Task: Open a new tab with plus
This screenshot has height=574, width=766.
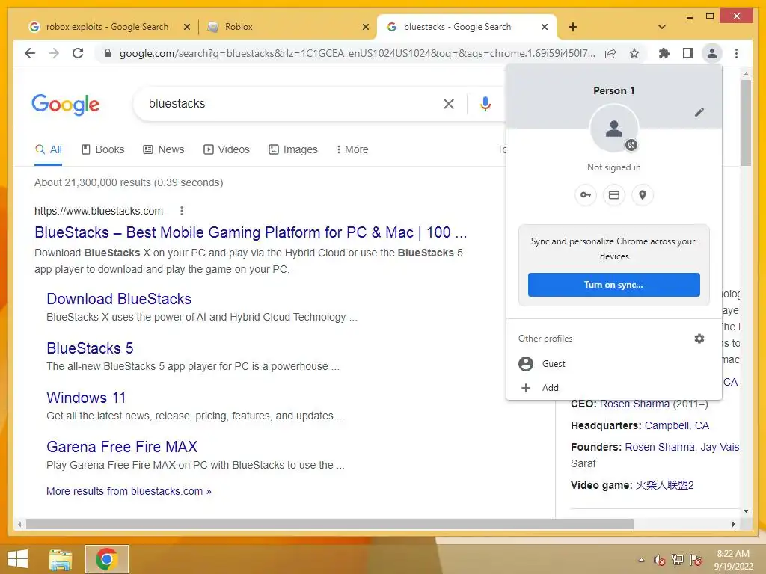Action: click(573, 27)
